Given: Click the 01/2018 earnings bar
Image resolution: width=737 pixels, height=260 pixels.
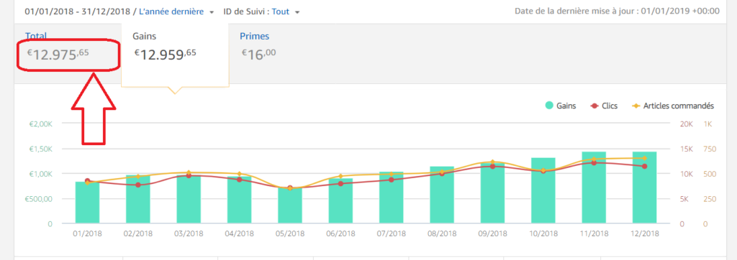Looking at the screenshot, I should point(87,203).
